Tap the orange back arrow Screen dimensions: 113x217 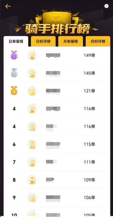tap(8, 6)
